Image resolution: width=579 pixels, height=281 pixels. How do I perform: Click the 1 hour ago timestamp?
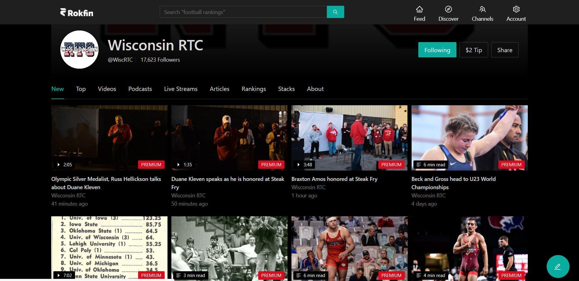304,196
